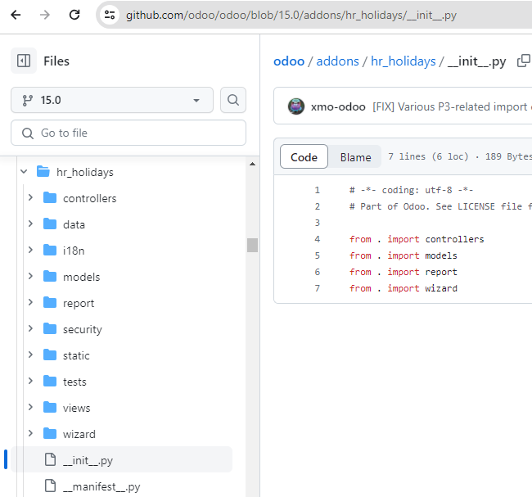Click 'import controllers' code on line 4

pyautogui.click(x=435, y=239)
